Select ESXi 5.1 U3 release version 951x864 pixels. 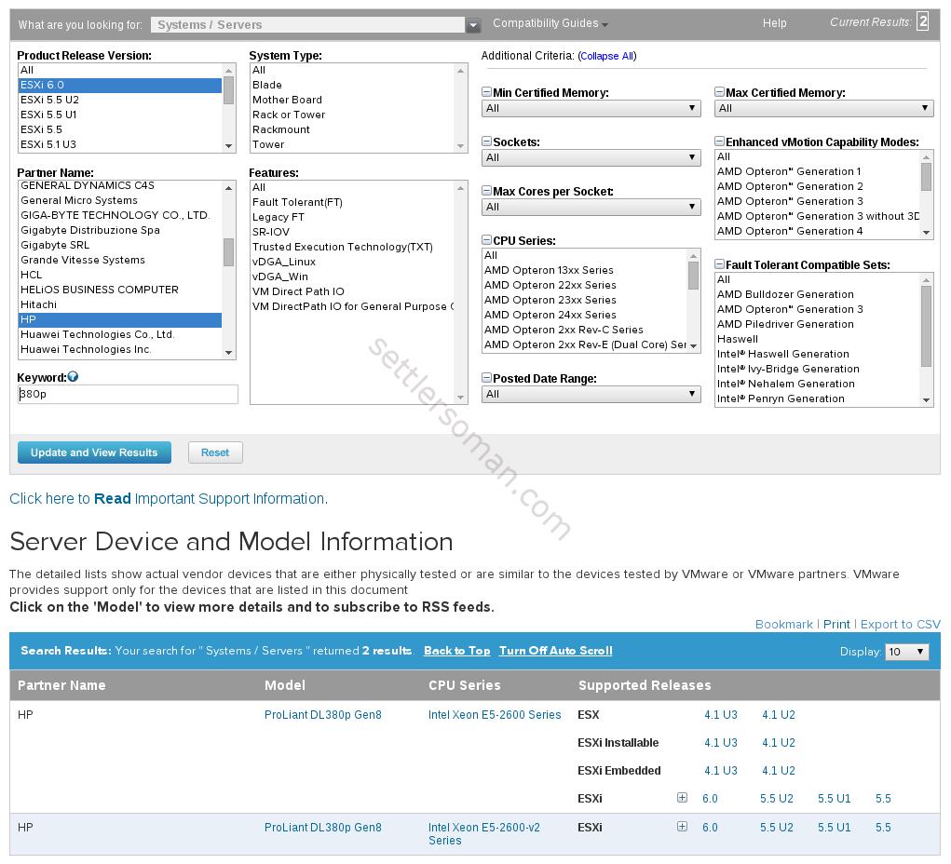point(120,144)
